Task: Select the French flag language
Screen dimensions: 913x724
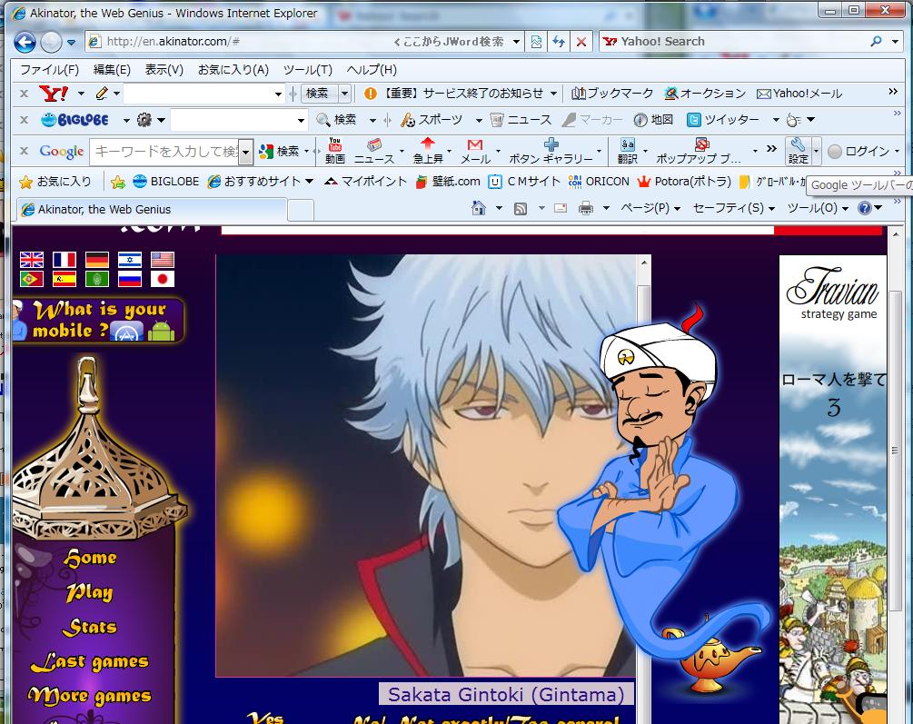Action: pos(65,260)
